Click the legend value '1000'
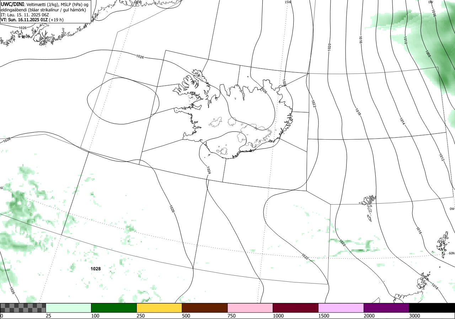The width and height of the screenshot is (455, 319). (x=278, y=316)
